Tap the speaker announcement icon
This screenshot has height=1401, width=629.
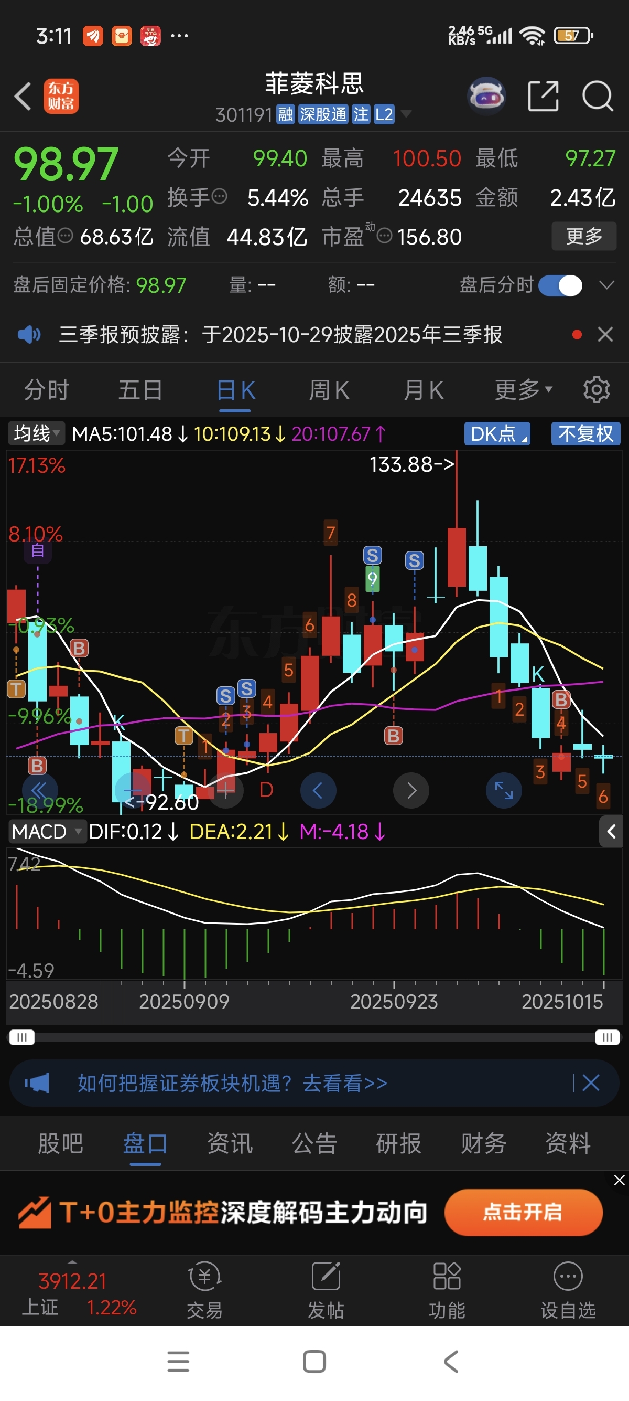coord(29,334)
